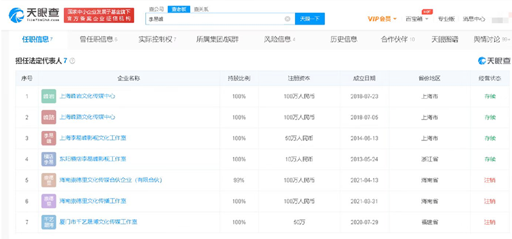Clear the search box with the X icon
512x239 pixels.
click(x=287, y=19)
